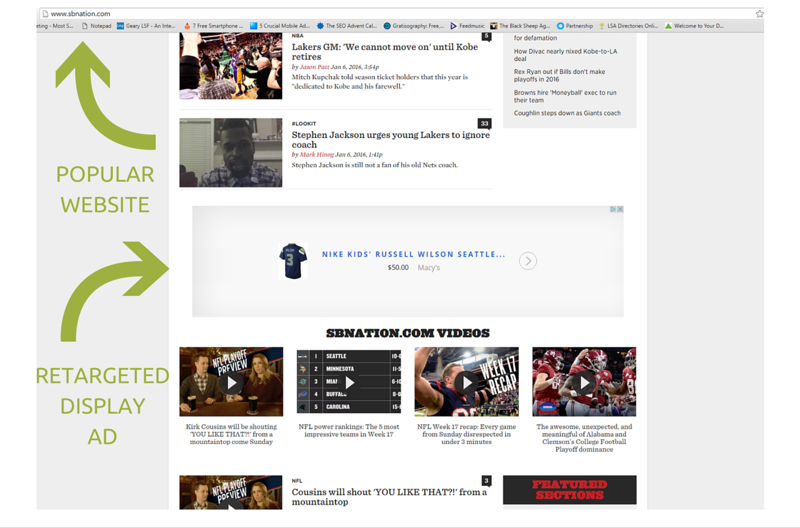Open the Feedmusic bookmark
800x528 pixels.
[467, 26]
